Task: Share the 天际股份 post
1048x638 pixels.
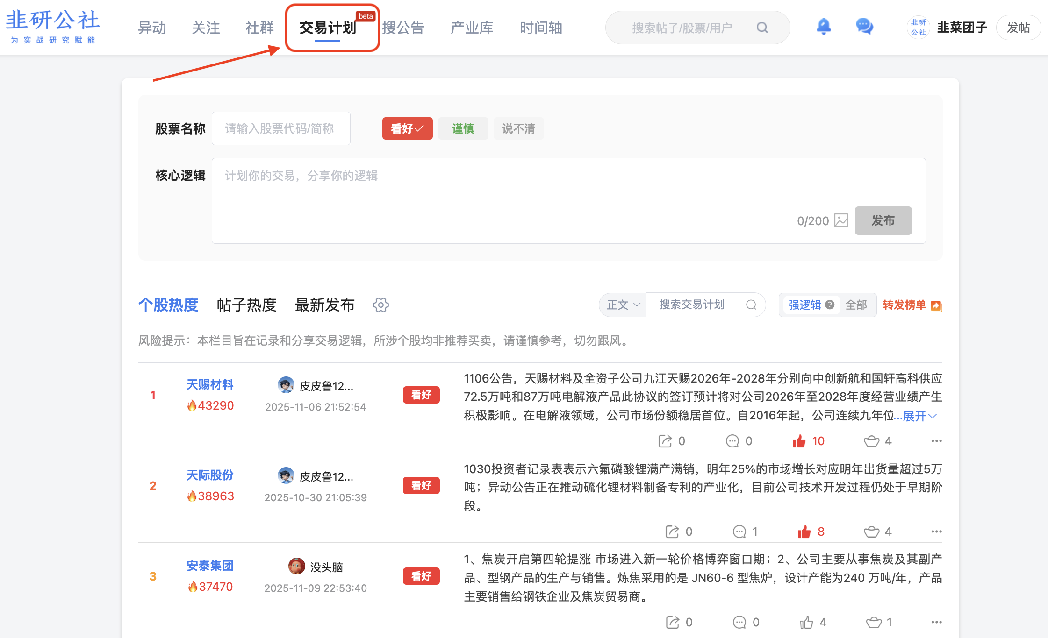Action: tap(672, 532)
